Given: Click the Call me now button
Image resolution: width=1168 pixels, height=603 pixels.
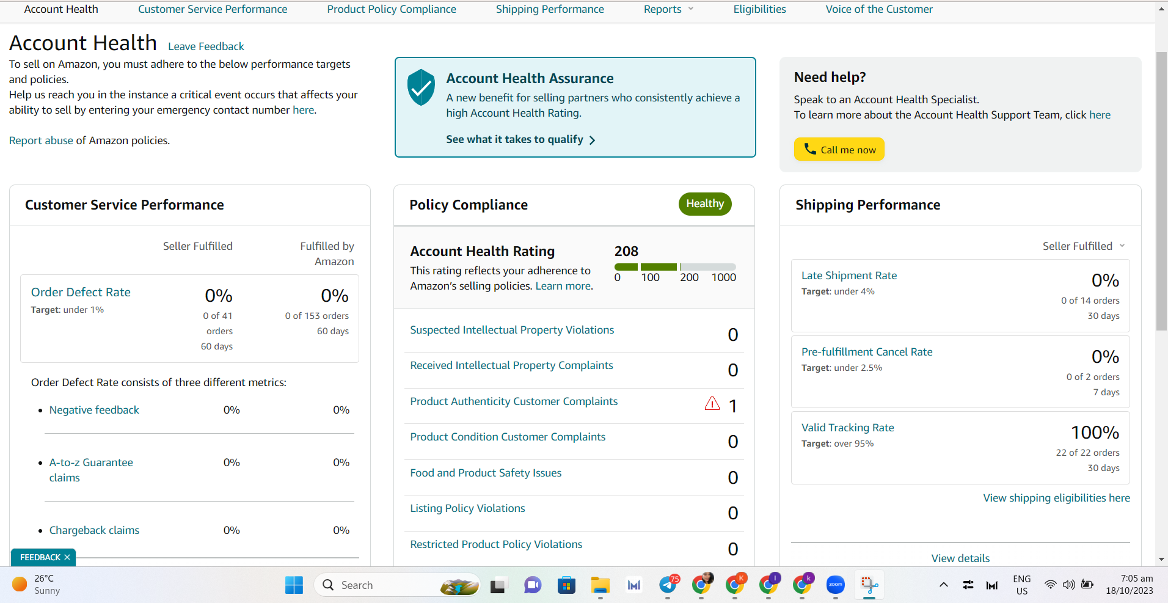Looking at the screenshot, I should coord(839,149).
